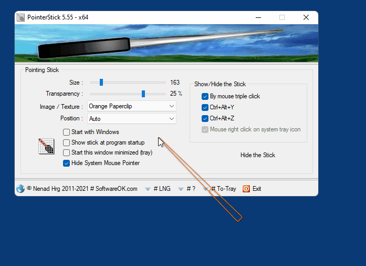Click the globe icon in the status bar

[x=20, y=189]
